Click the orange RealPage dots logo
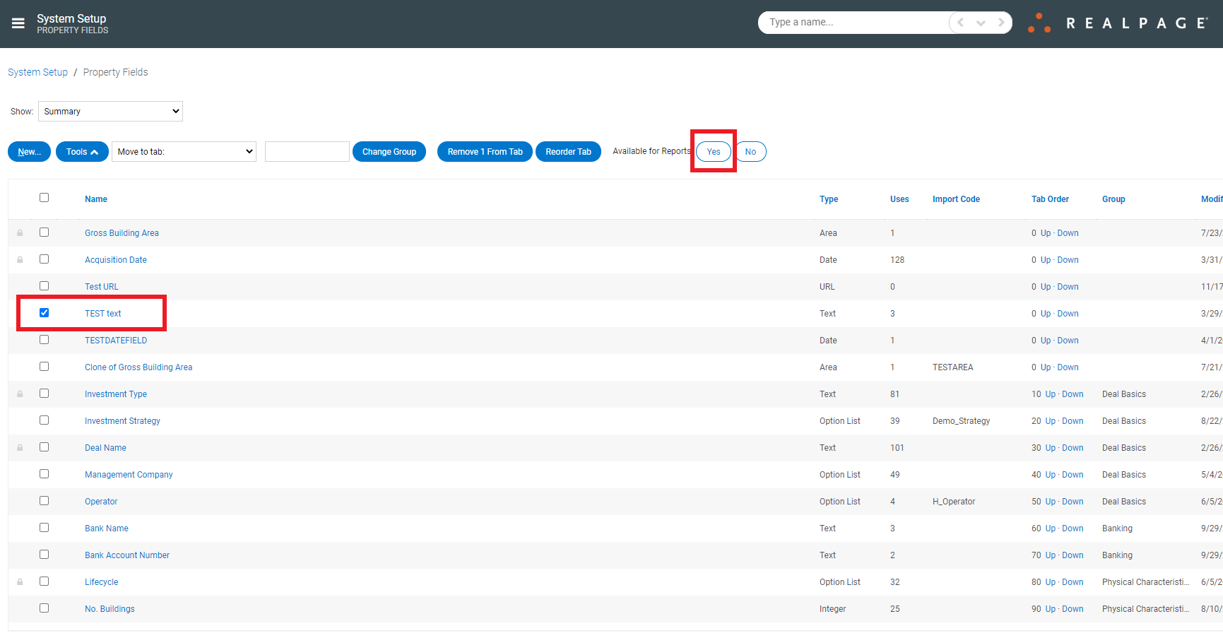Image resolution: width=1223 pixels, height=638 pixels. click(1039, 22)
